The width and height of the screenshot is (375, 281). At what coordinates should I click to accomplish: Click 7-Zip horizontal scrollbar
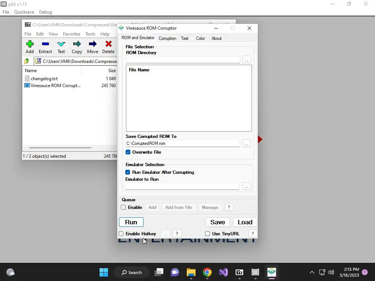60,148
